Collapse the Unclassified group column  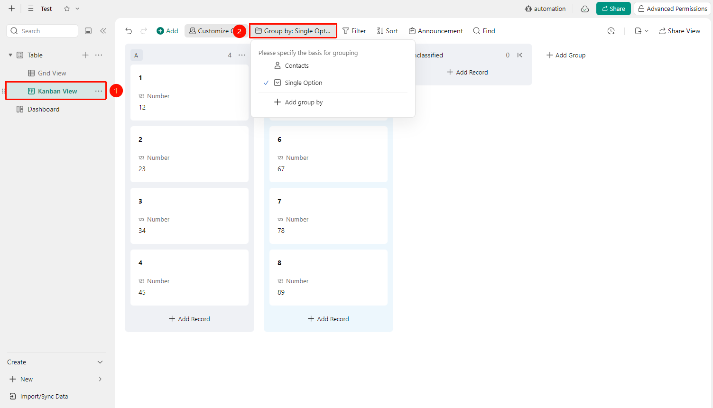520,55
